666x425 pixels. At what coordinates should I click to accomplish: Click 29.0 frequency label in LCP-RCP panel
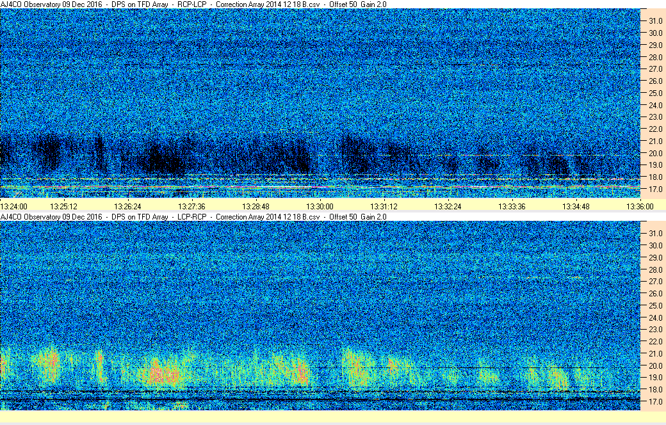(x=655, y=258)
